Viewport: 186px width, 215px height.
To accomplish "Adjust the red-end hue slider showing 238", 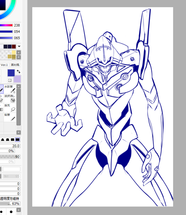I will pos(6,25).
